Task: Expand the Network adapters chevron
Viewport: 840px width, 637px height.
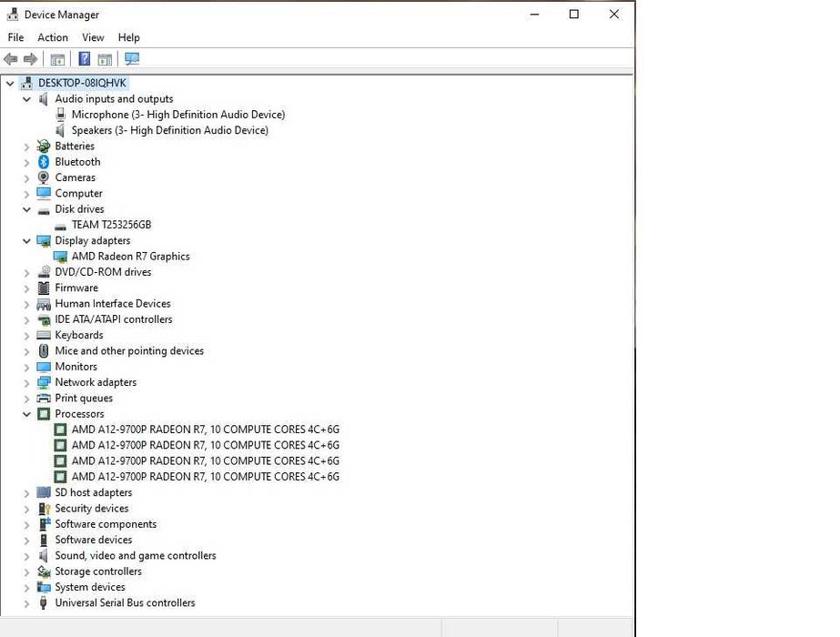Action: [x=26, y=383]
